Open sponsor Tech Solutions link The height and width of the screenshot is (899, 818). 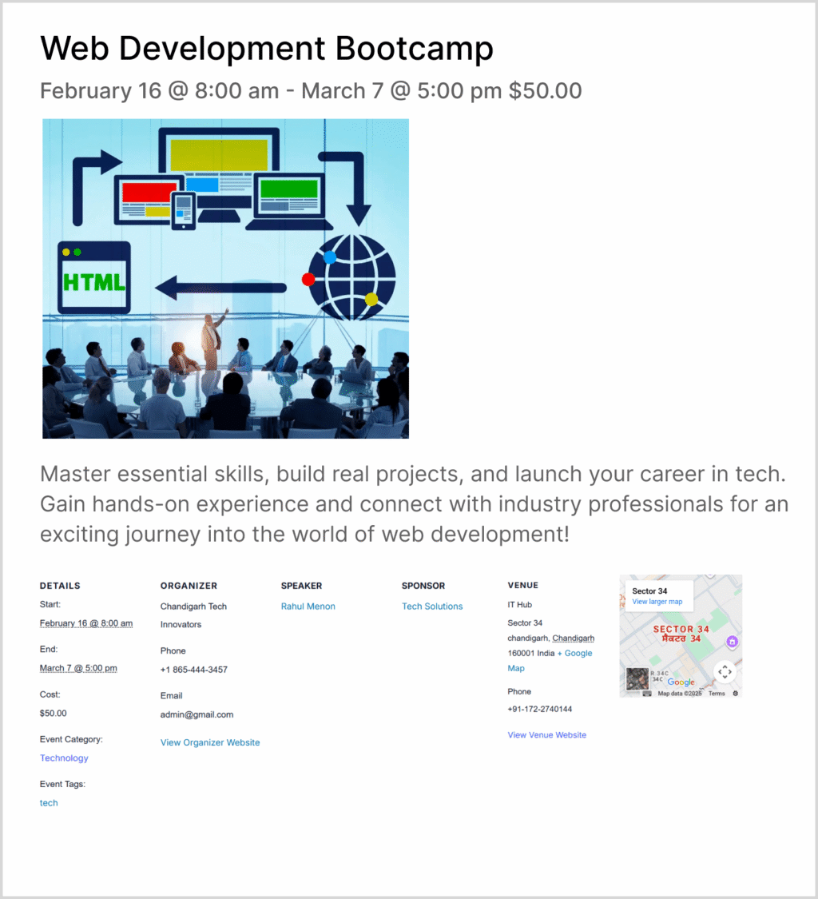pyautogui.click(x=432, y=607)
